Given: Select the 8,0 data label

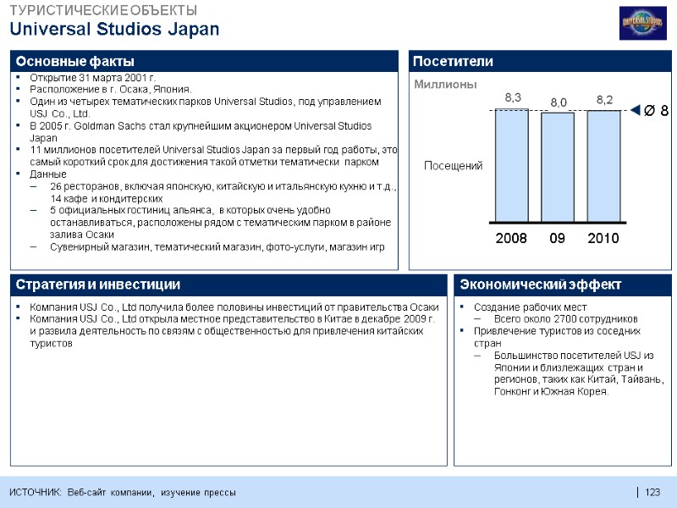Looking at the screenshot, I should [x=559, y=102].
